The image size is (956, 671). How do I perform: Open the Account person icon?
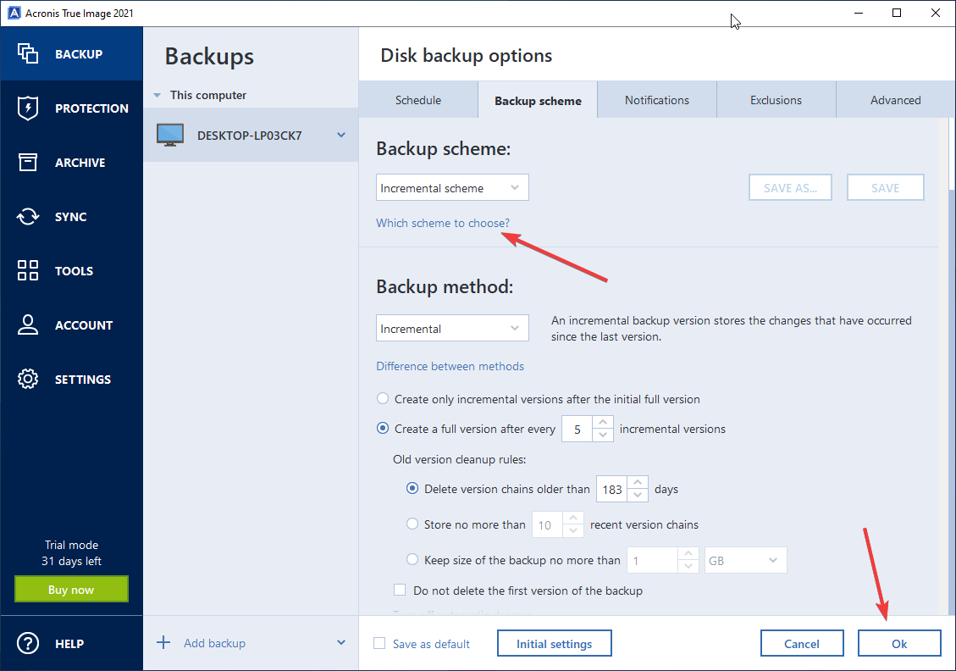tap(28, 325)
